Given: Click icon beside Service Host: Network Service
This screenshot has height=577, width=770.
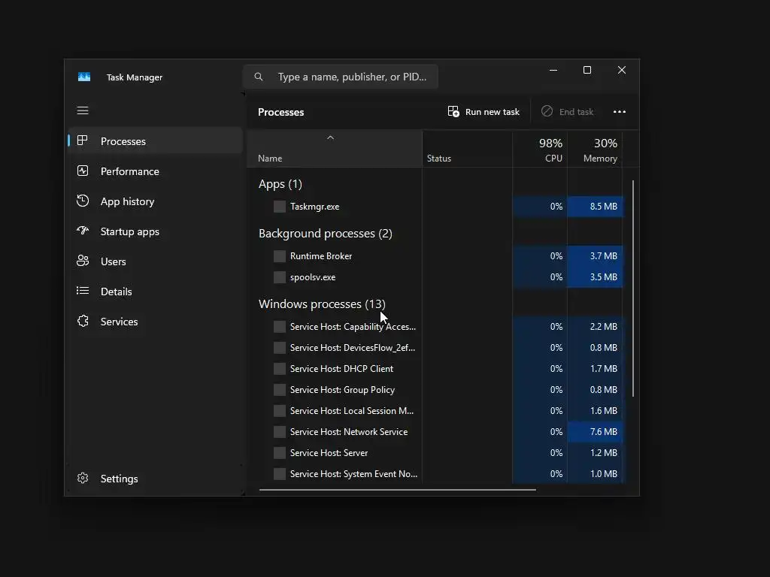Looking at the screenshot, I should point(280,432).
